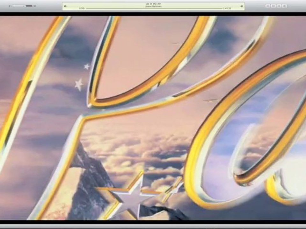The width and height of the screenshot is (306, 229).
Task: Click the movie playback progress bar
Action: click(x=154, y=8)
